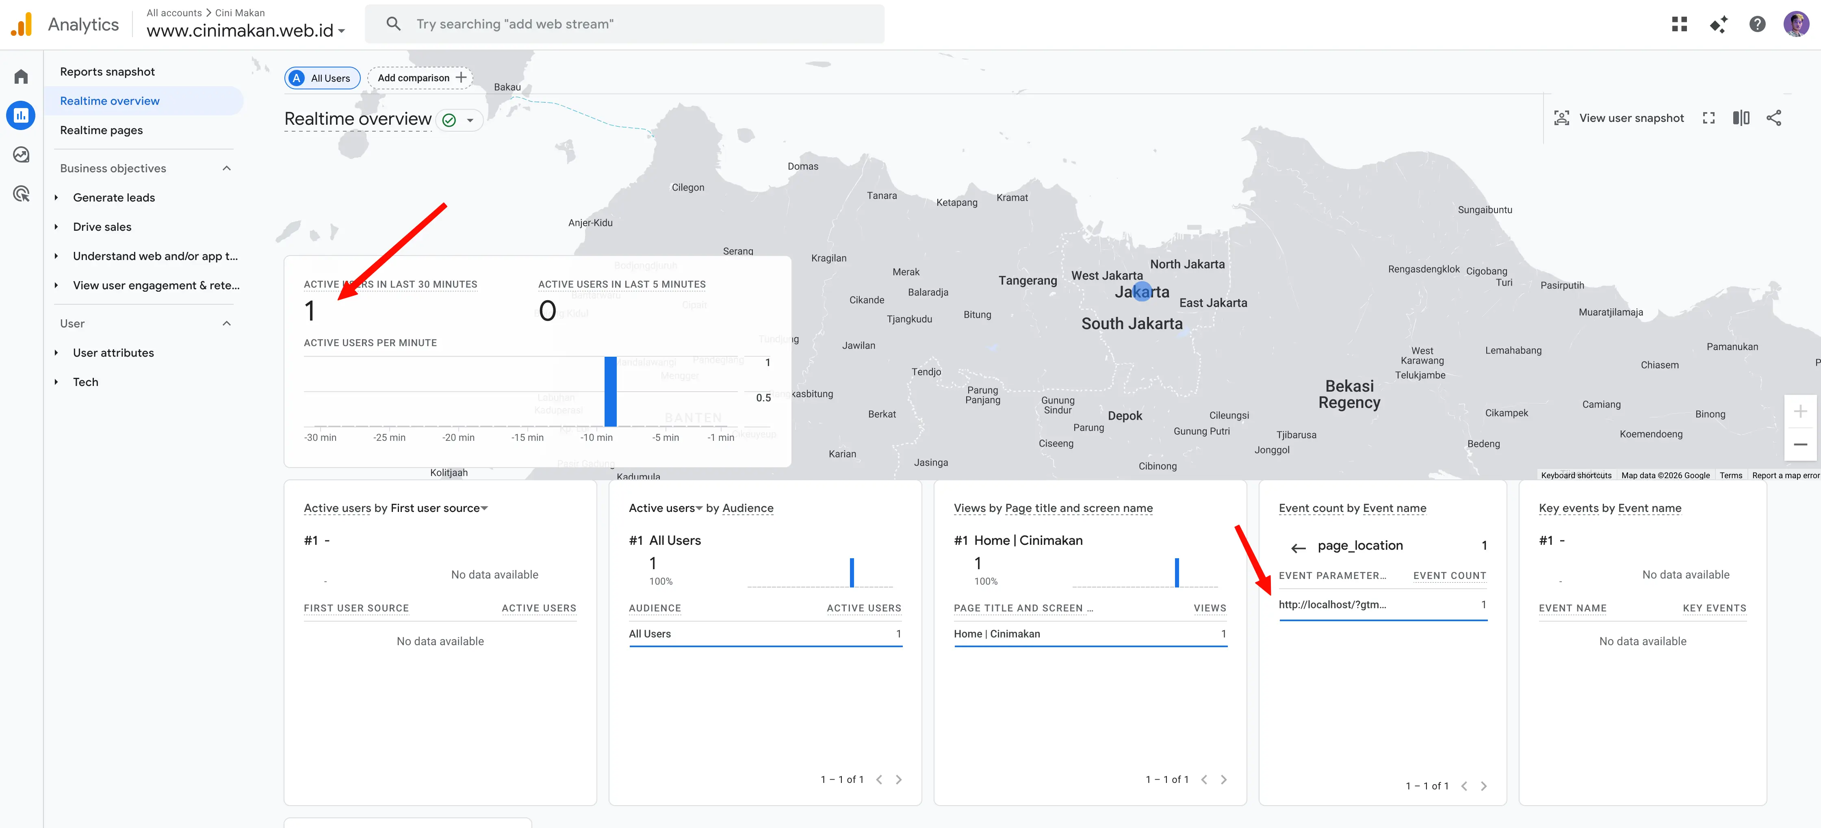Screen dimensions: 1821x828
Task: Zoom out the map with minus button
Action: [x=1800, y=445]
